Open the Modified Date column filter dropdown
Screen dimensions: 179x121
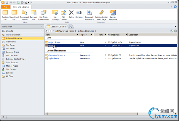click(126, 35)
